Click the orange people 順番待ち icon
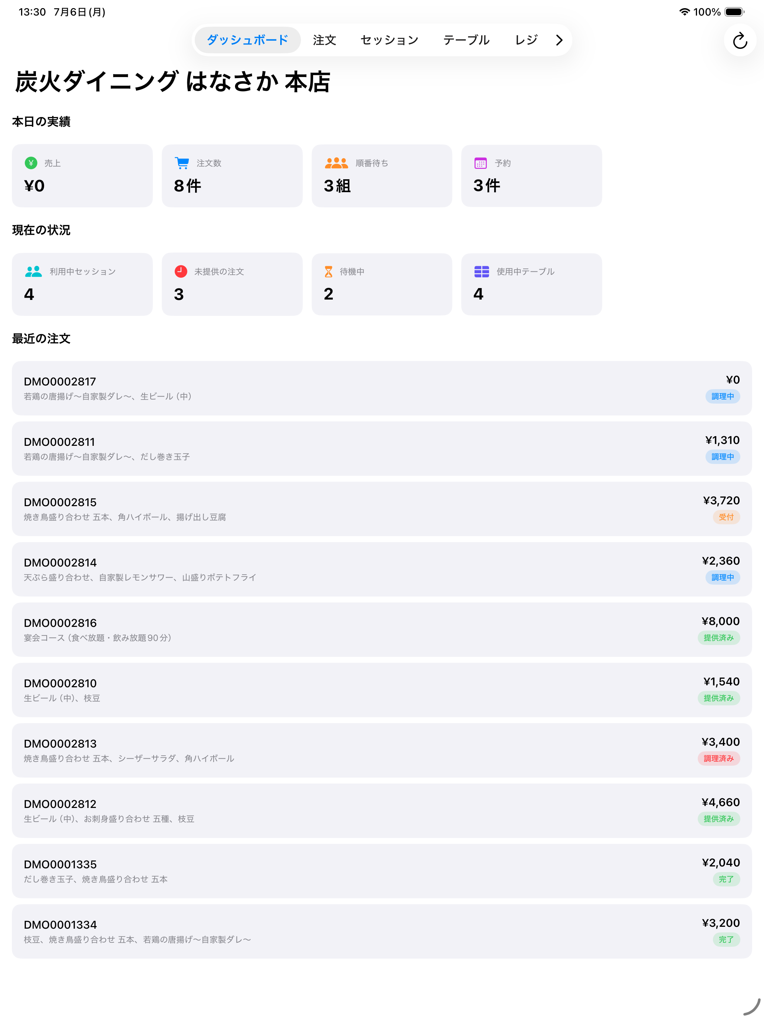The width and height of the screenshot is (764, 1019). 336,163
